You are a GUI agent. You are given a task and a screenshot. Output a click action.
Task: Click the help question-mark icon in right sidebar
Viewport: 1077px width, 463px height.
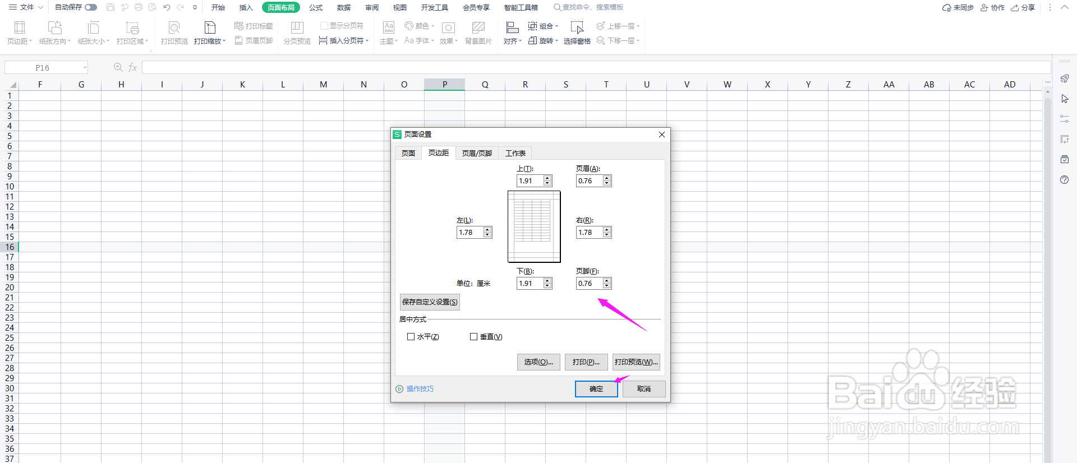point(1065,179)
